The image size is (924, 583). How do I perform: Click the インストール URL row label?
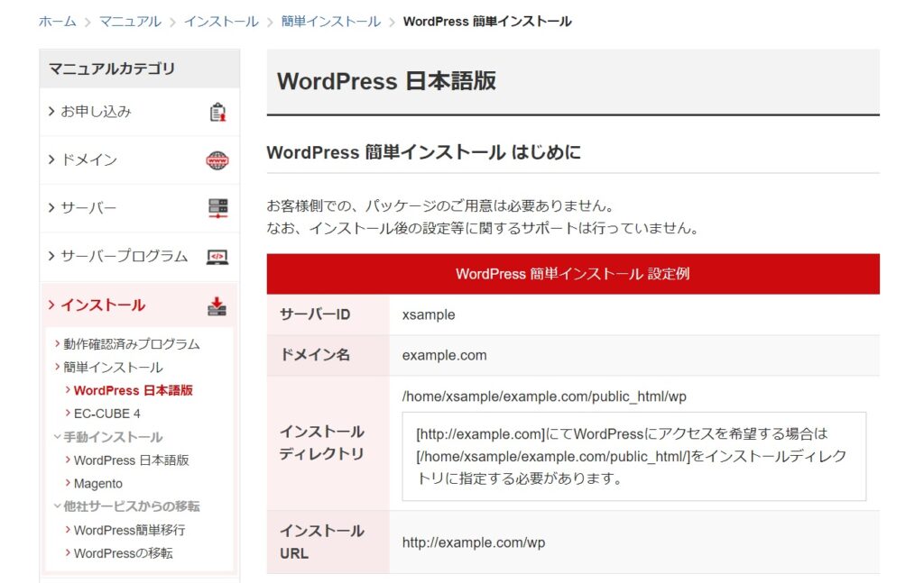tap(322, 542)
